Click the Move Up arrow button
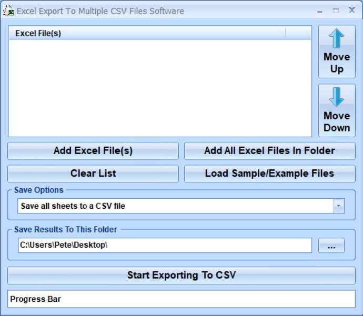The height and width of the screenshot is (316, 363). (337, 52)
